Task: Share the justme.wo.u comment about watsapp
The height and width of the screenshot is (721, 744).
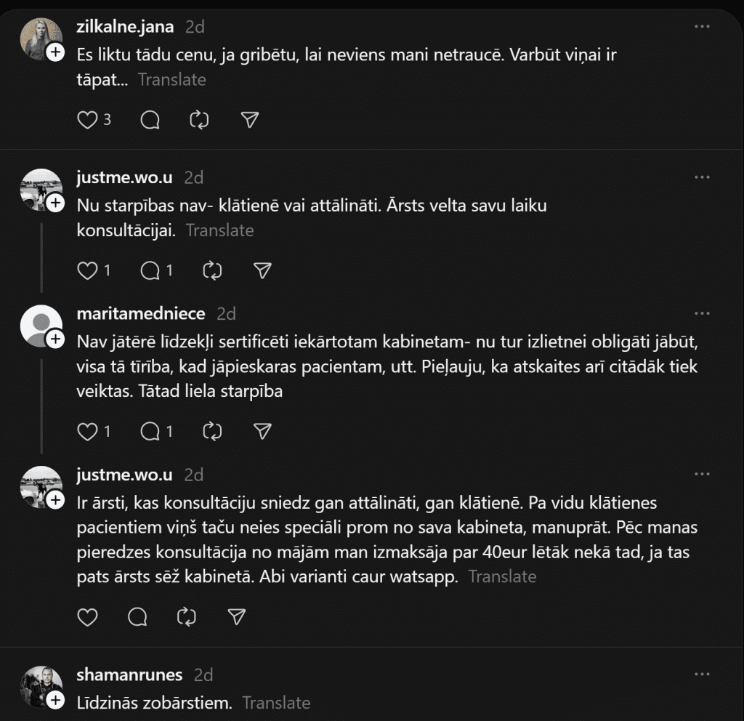Action: click(236, 617)
